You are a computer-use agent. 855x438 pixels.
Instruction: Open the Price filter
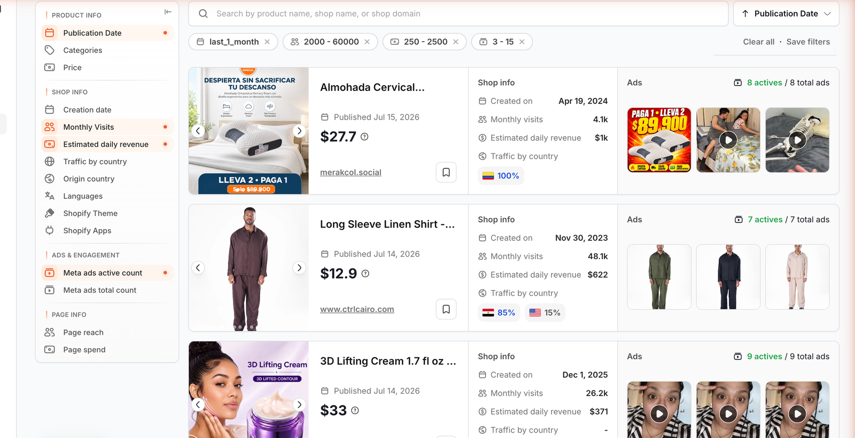pos(107,67)
